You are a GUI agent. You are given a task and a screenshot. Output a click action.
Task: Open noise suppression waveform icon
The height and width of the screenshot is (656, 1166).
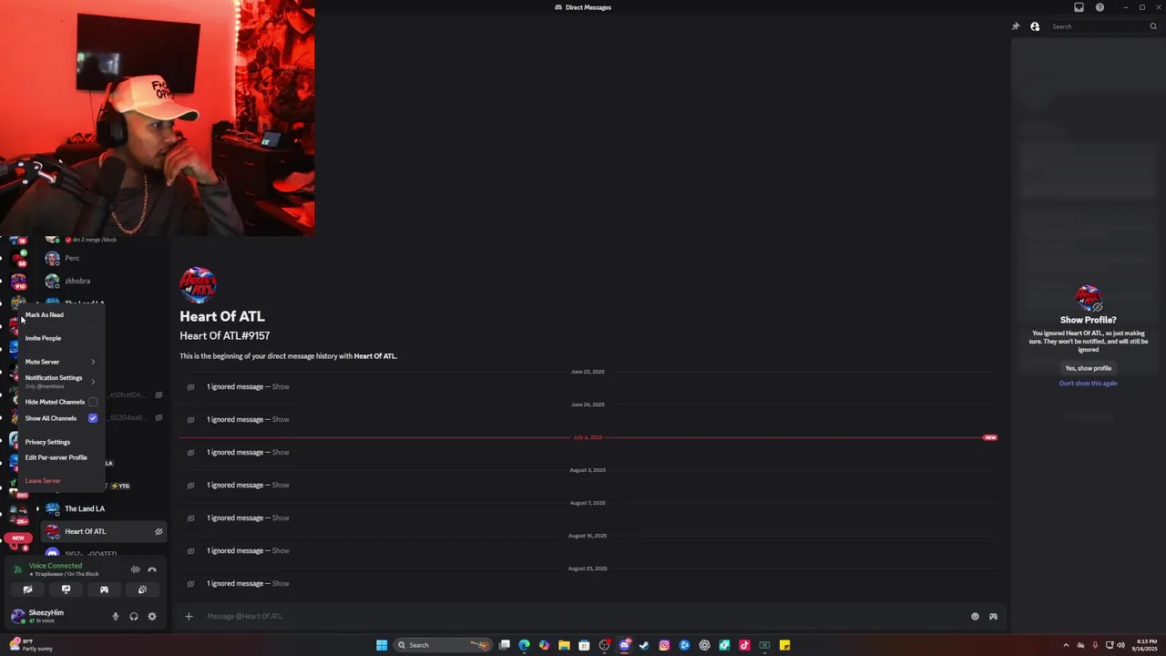[135, 569]
